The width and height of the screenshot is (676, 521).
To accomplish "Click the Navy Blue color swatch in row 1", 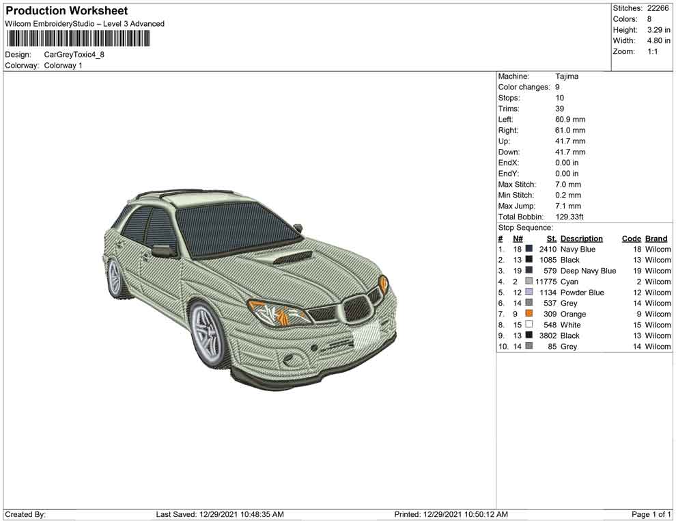I will click(529, 250).
